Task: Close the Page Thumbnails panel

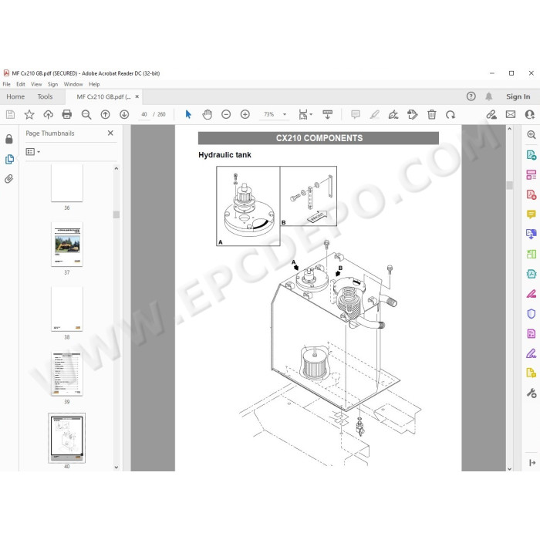Action: (110, 133)
